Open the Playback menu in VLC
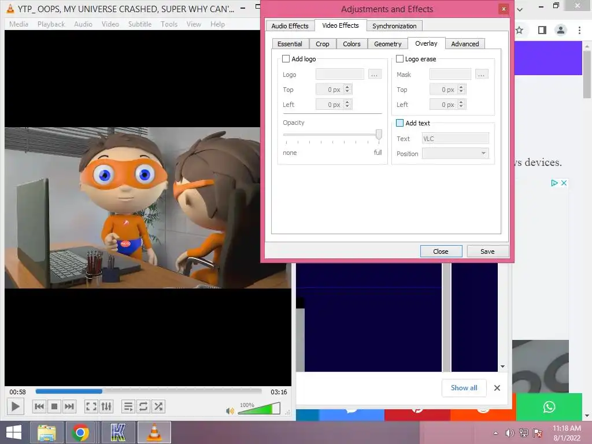 click(51, 24)
